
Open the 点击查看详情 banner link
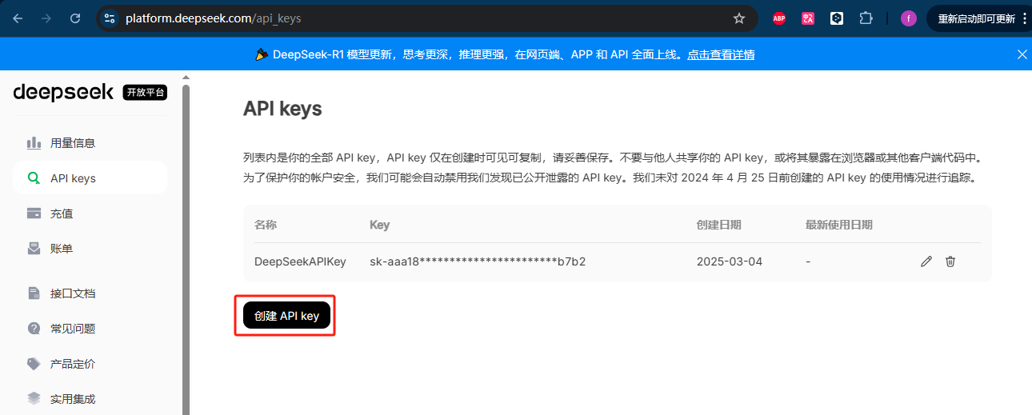point(721,54)
